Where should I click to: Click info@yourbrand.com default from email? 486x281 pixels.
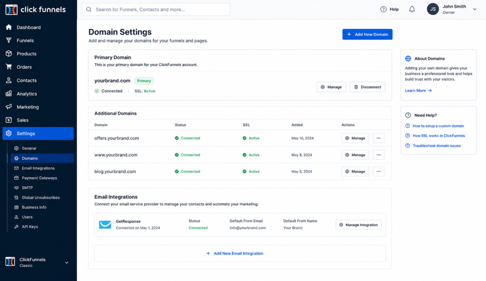pyautogui.click(x=248, y=228)
